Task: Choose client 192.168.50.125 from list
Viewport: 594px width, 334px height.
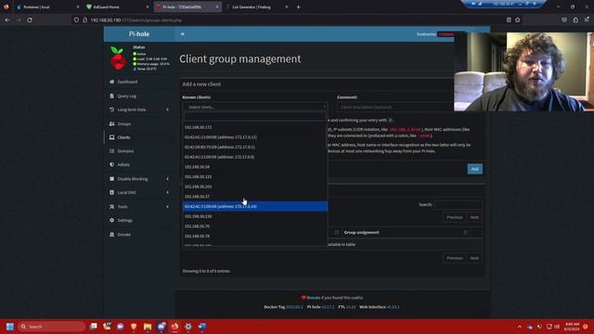Action: click(255, 176)
